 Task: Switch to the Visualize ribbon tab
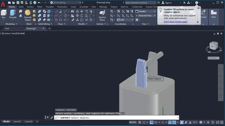point(50,7)
